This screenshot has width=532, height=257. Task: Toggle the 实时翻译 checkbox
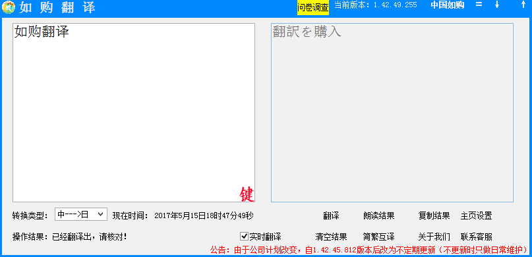244,236
